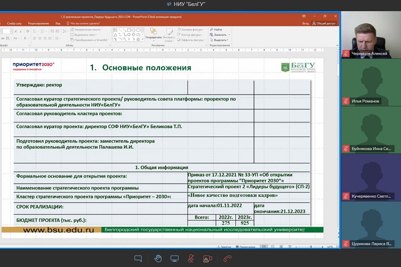Open ribbon display options icon in title bar
Viewport: 401px width, 267px height.
point(304,16)
